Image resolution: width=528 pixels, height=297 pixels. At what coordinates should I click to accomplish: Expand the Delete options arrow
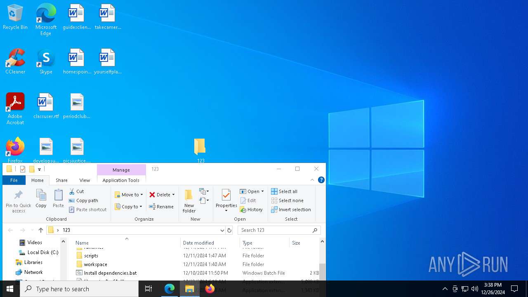pyautogui.click(x=173, y=195)
